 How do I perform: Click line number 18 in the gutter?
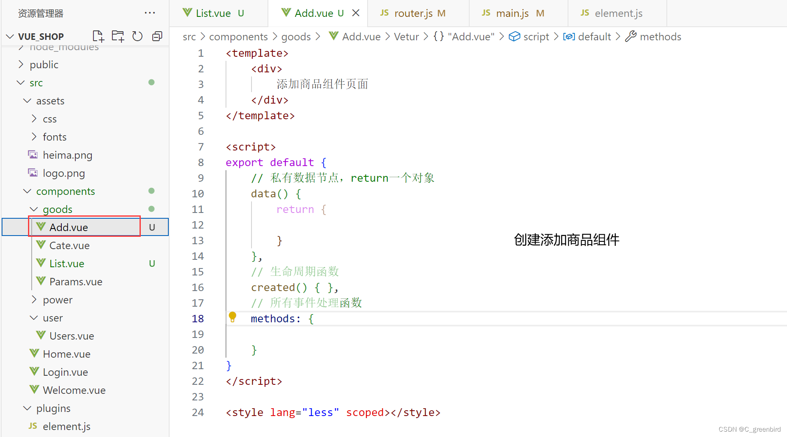198,319
